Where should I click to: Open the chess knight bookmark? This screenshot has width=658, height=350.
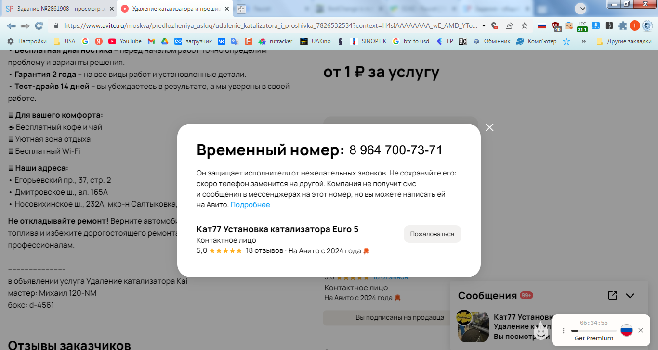[x=341, y=41]
